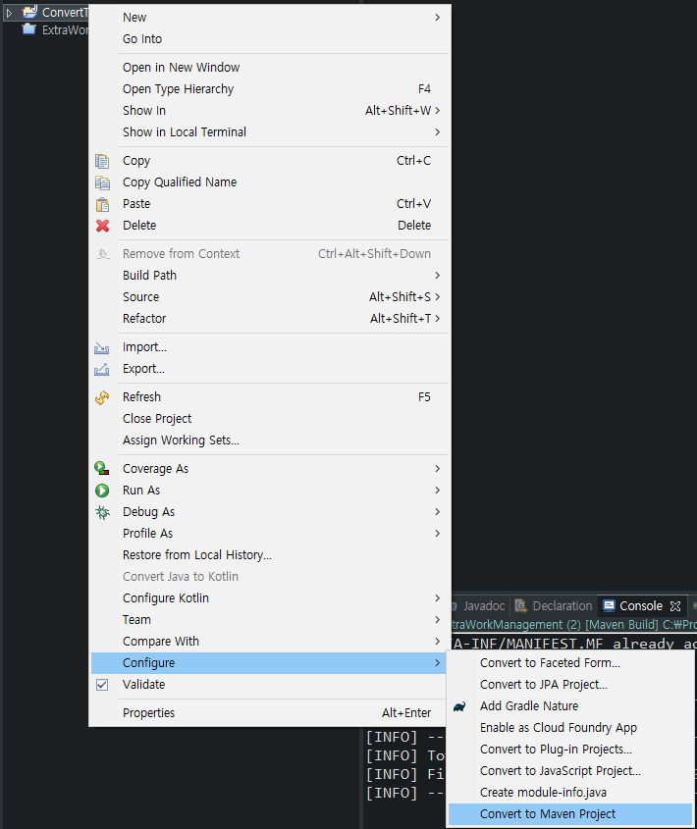
Task: Click the Copy Qualified Name icon
Action: (x=102, y=182)
